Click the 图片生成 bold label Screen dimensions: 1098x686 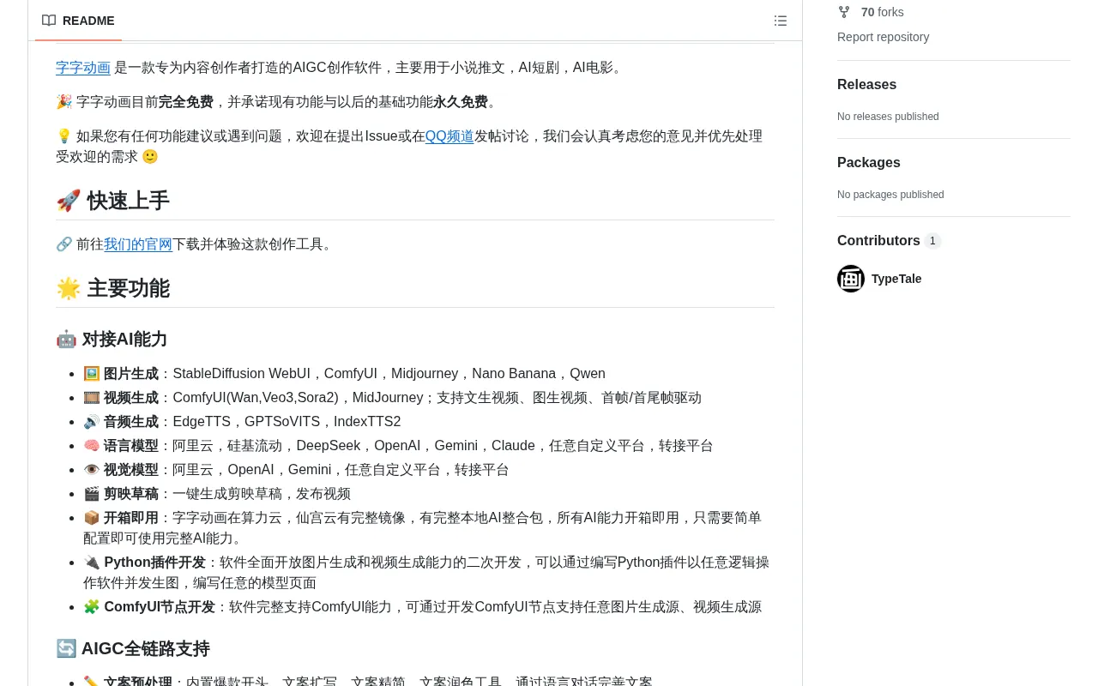tap(131, 374)
